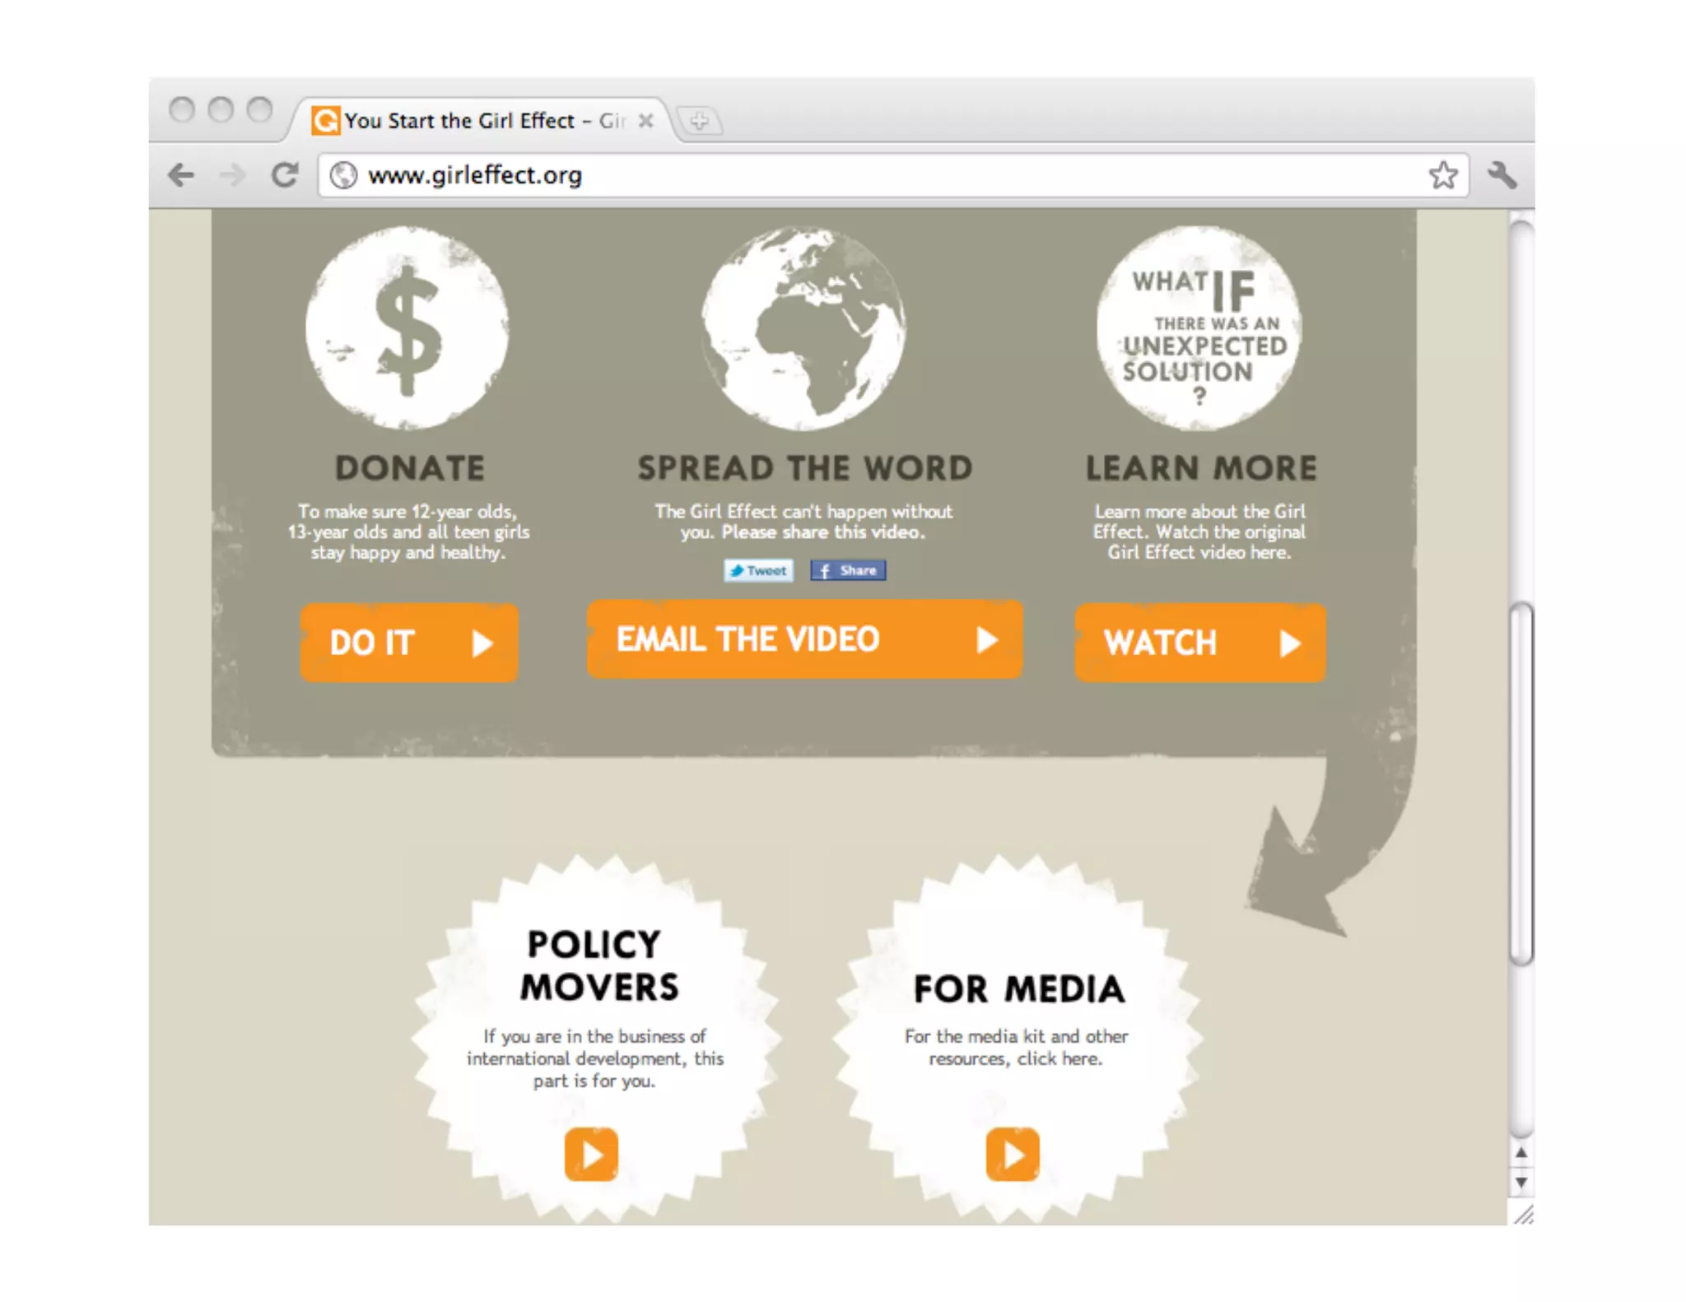Close the Girl Effect browser tab
The image size is (1686, 1302).
coord(646,121)
